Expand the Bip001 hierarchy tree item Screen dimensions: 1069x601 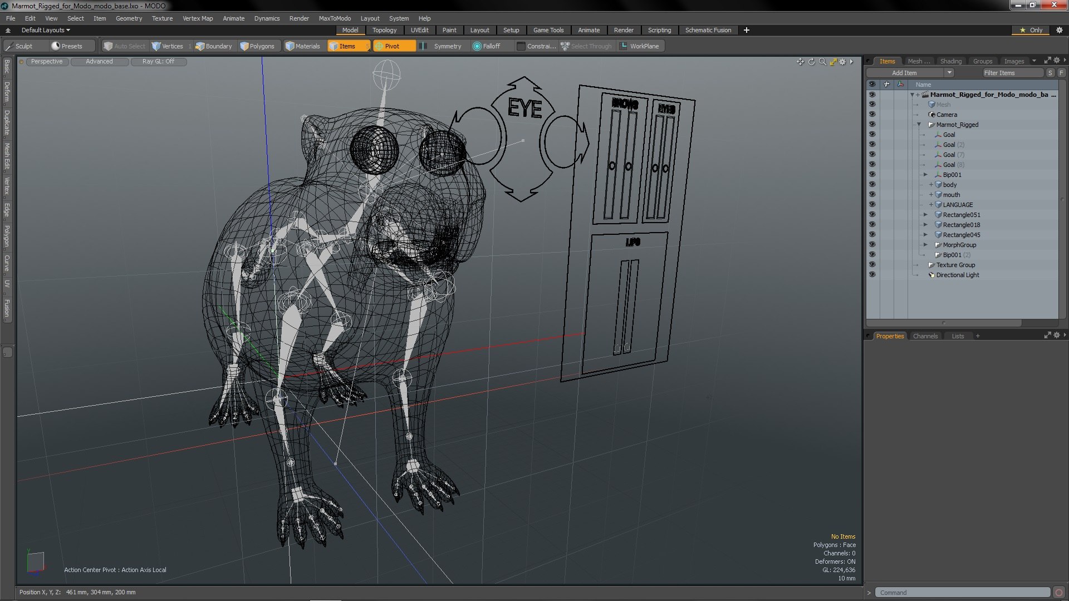tap(924, 175)
